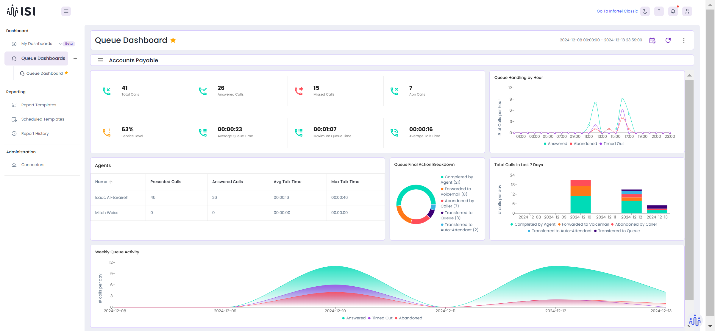Go to Report Templates
715x331 pixels.
point(39,105)
